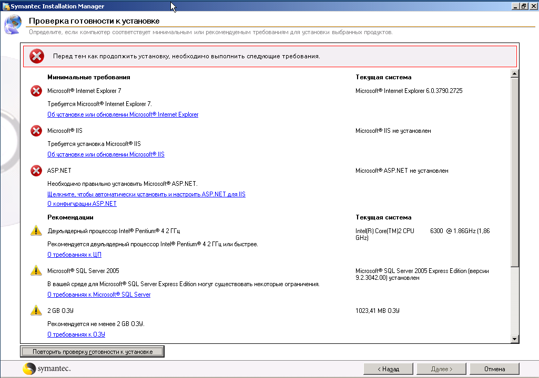Click the warning icon beside 2 GB ОЗУ
539x378 pixels.
click(x=36, y=310)
